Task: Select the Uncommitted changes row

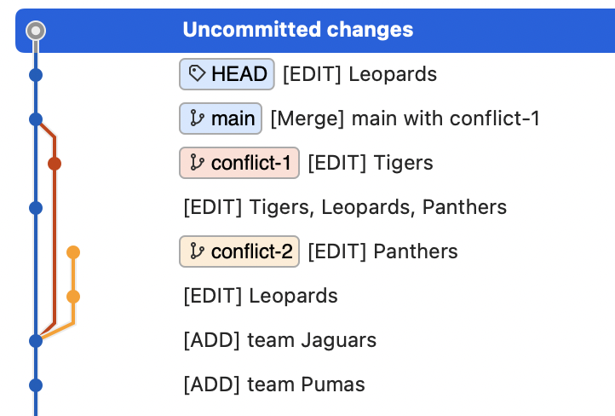Action: 315,30
